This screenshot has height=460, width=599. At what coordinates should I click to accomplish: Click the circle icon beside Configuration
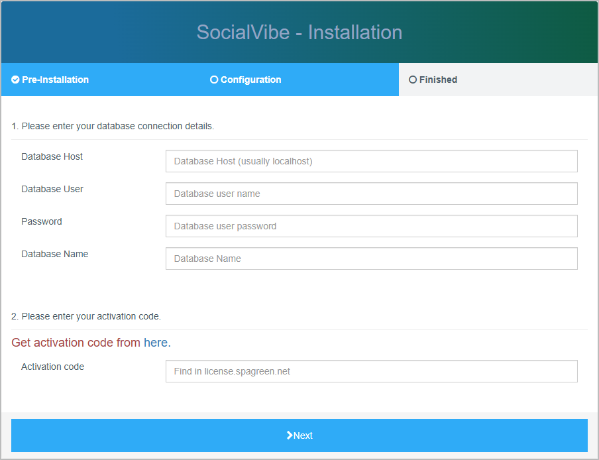click(x=214, y=80)
